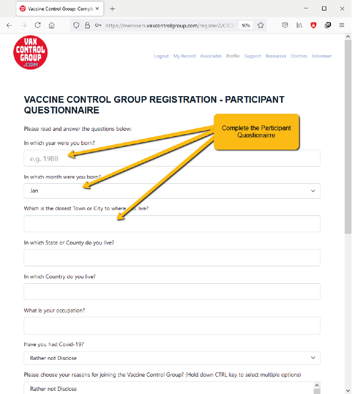Click the red uBlock extension icon
Viewport: 352px width, 394px height.
(x=314, y=25)
